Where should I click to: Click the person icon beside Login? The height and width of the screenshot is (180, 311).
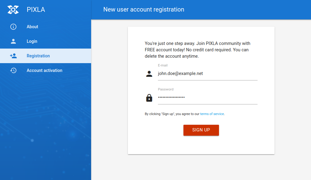pos(13,41)
